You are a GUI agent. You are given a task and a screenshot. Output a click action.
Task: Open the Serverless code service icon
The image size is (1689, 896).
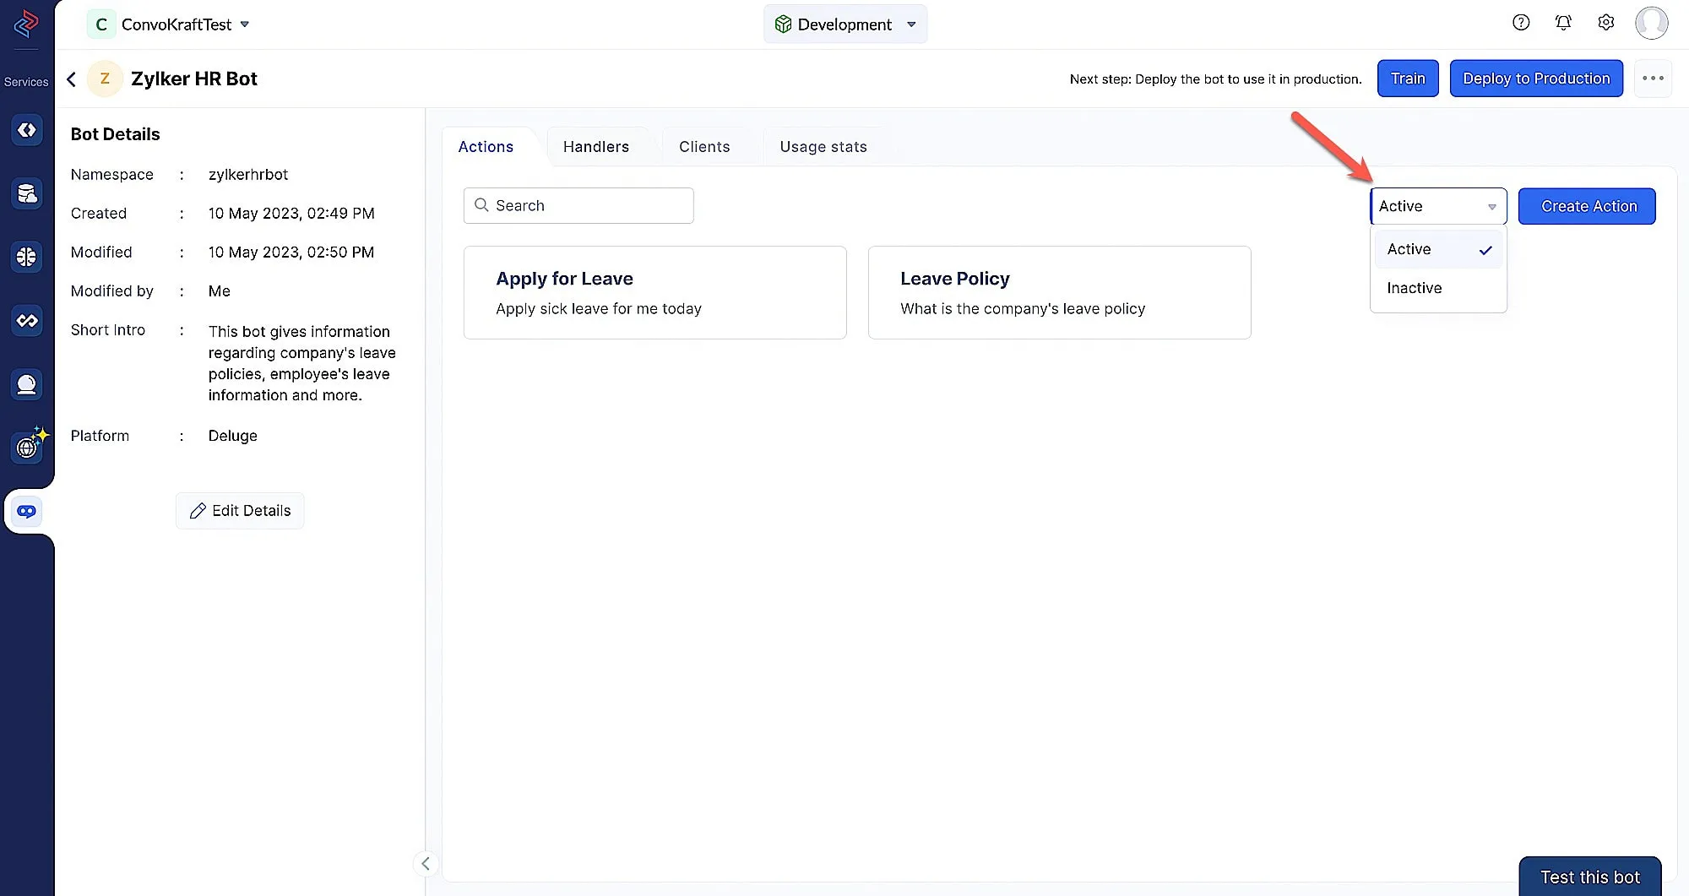[x=27, y=130]
